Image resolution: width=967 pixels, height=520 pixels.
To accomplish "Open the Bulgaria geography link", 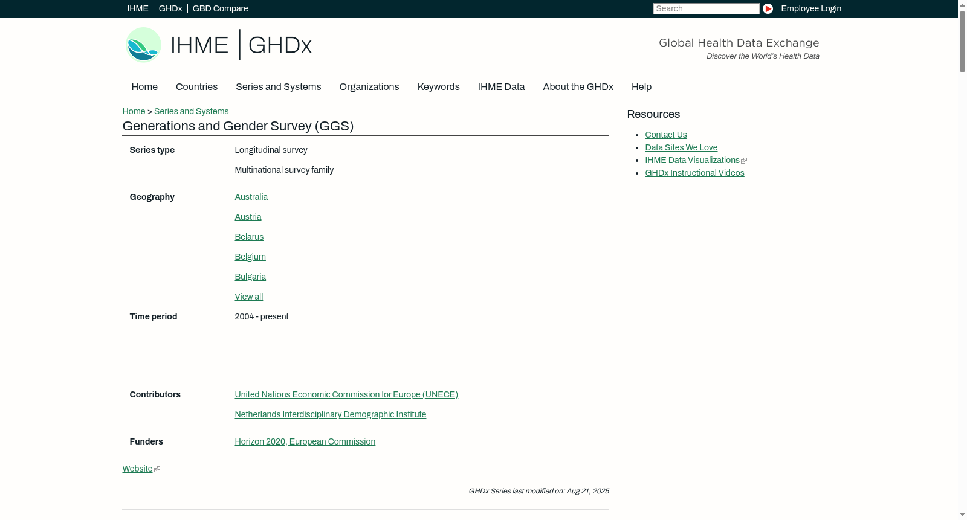I will click(250, 277).
